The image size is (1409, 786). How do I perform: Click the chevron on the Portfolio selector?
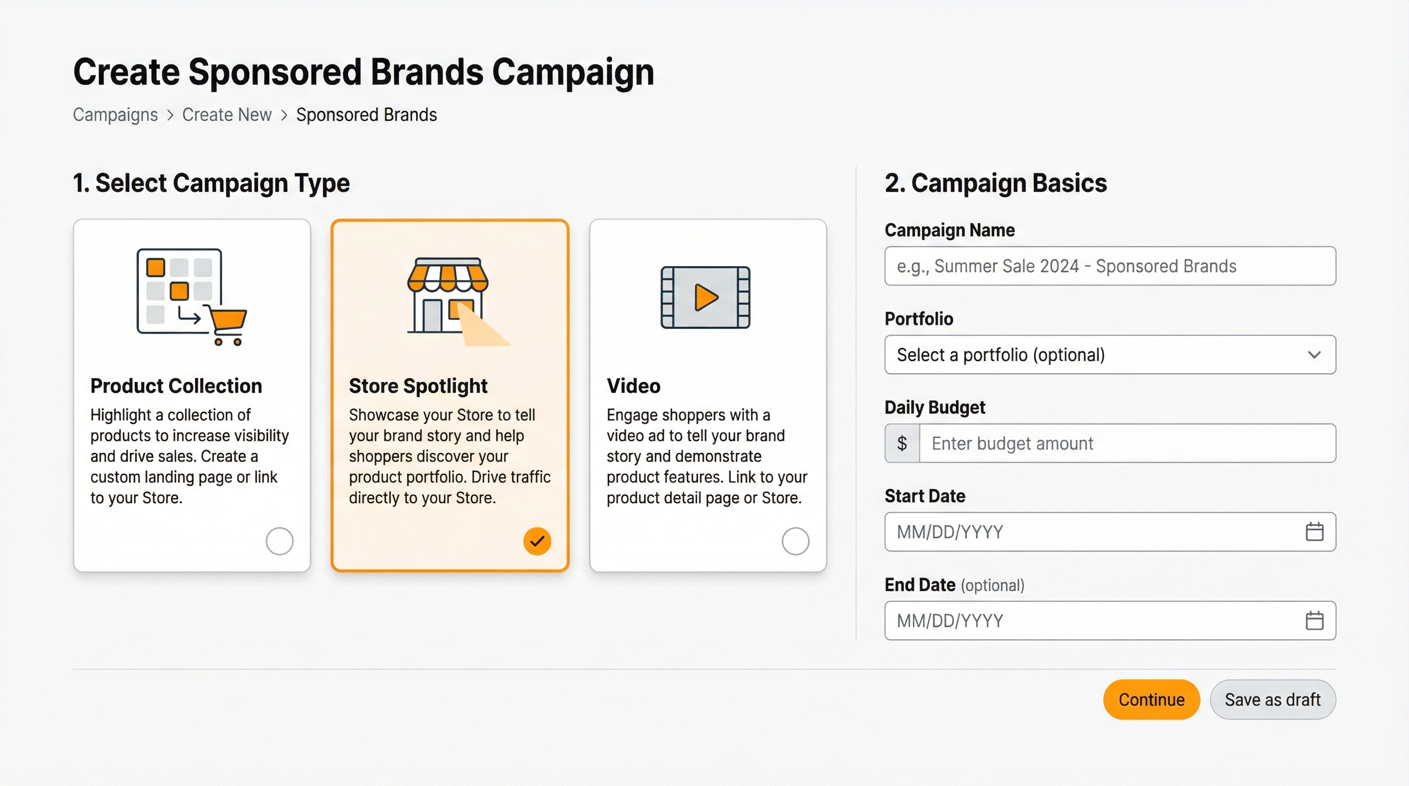[x=1315, y=355]
